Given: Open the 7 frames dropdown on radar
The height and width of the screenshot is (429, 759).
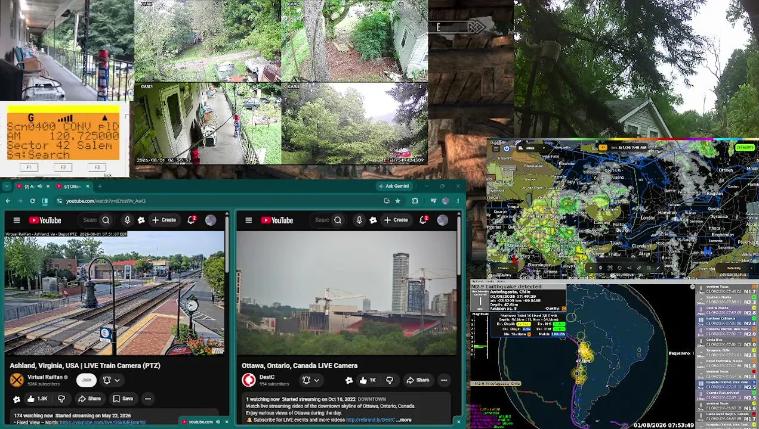Looking at the screenshot, I should tap(505, 268).
